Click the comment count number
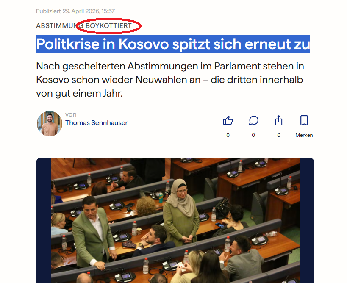 [253, 135]
